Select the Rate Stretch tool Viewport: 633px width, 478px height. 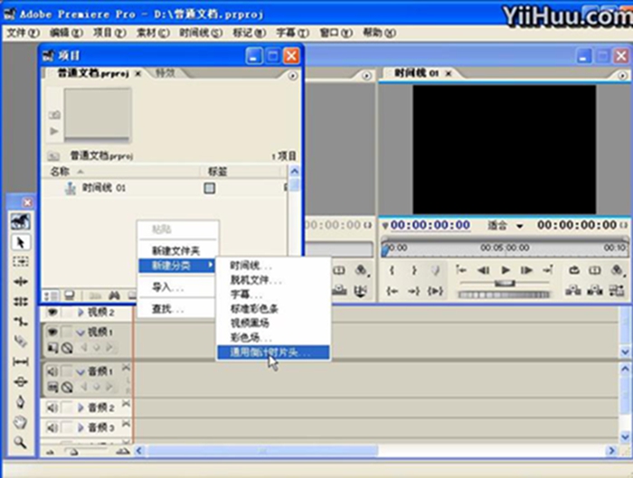[20, 322]
